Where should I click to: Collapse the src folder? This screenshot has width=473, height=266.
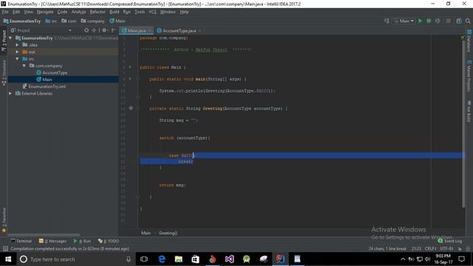(17, 59)
